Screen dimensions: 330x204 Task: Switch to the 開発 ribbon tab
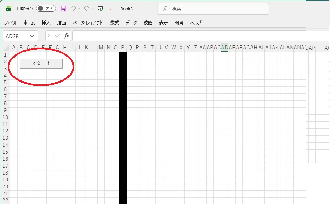coord(179,23)
